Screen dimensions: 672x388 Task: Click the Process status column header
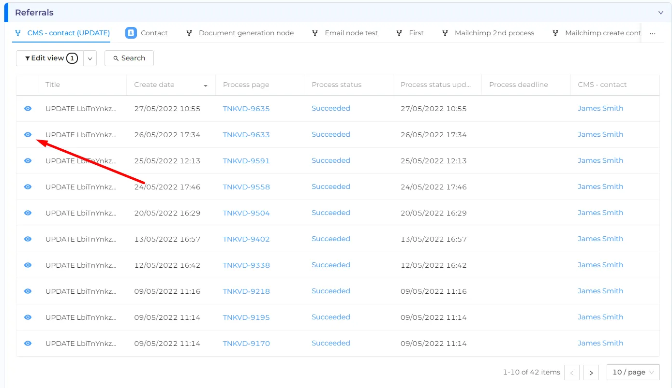[349, 85]
